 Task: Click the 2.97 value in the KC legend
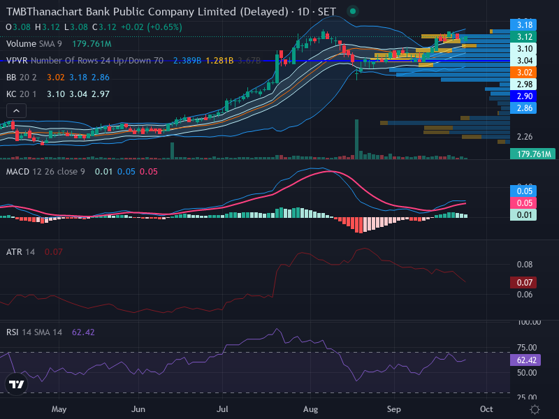(x=100, y=94)
